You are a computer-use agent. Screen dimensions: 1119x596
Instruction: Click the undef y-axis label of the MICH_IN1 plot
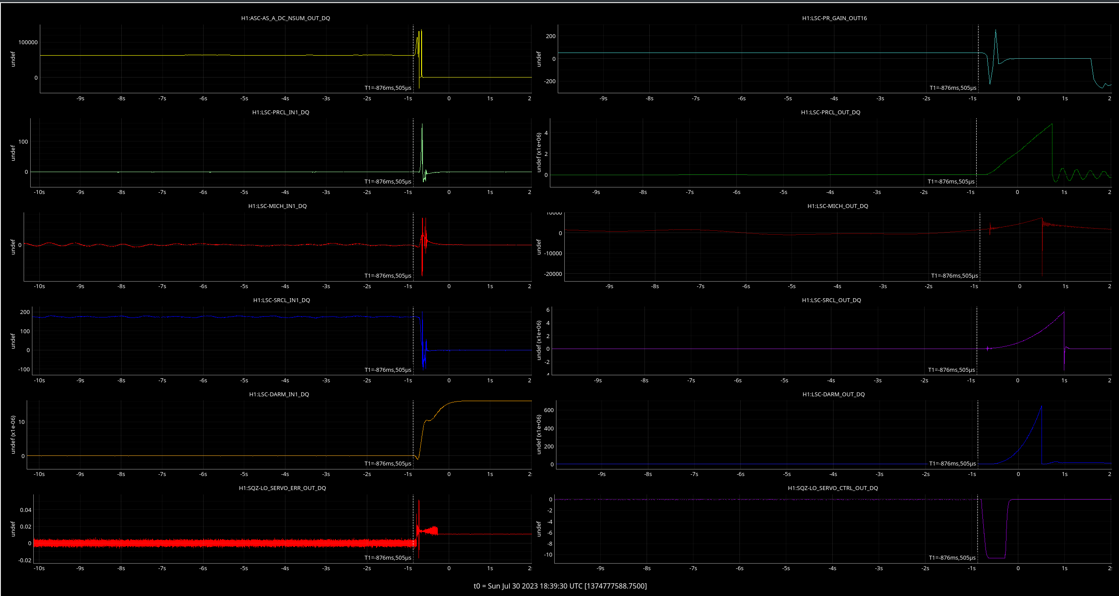click(13, 247)
